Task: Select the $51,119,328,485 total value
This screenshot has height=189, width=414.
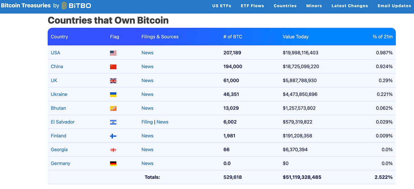Action: (x=302, y=177)
